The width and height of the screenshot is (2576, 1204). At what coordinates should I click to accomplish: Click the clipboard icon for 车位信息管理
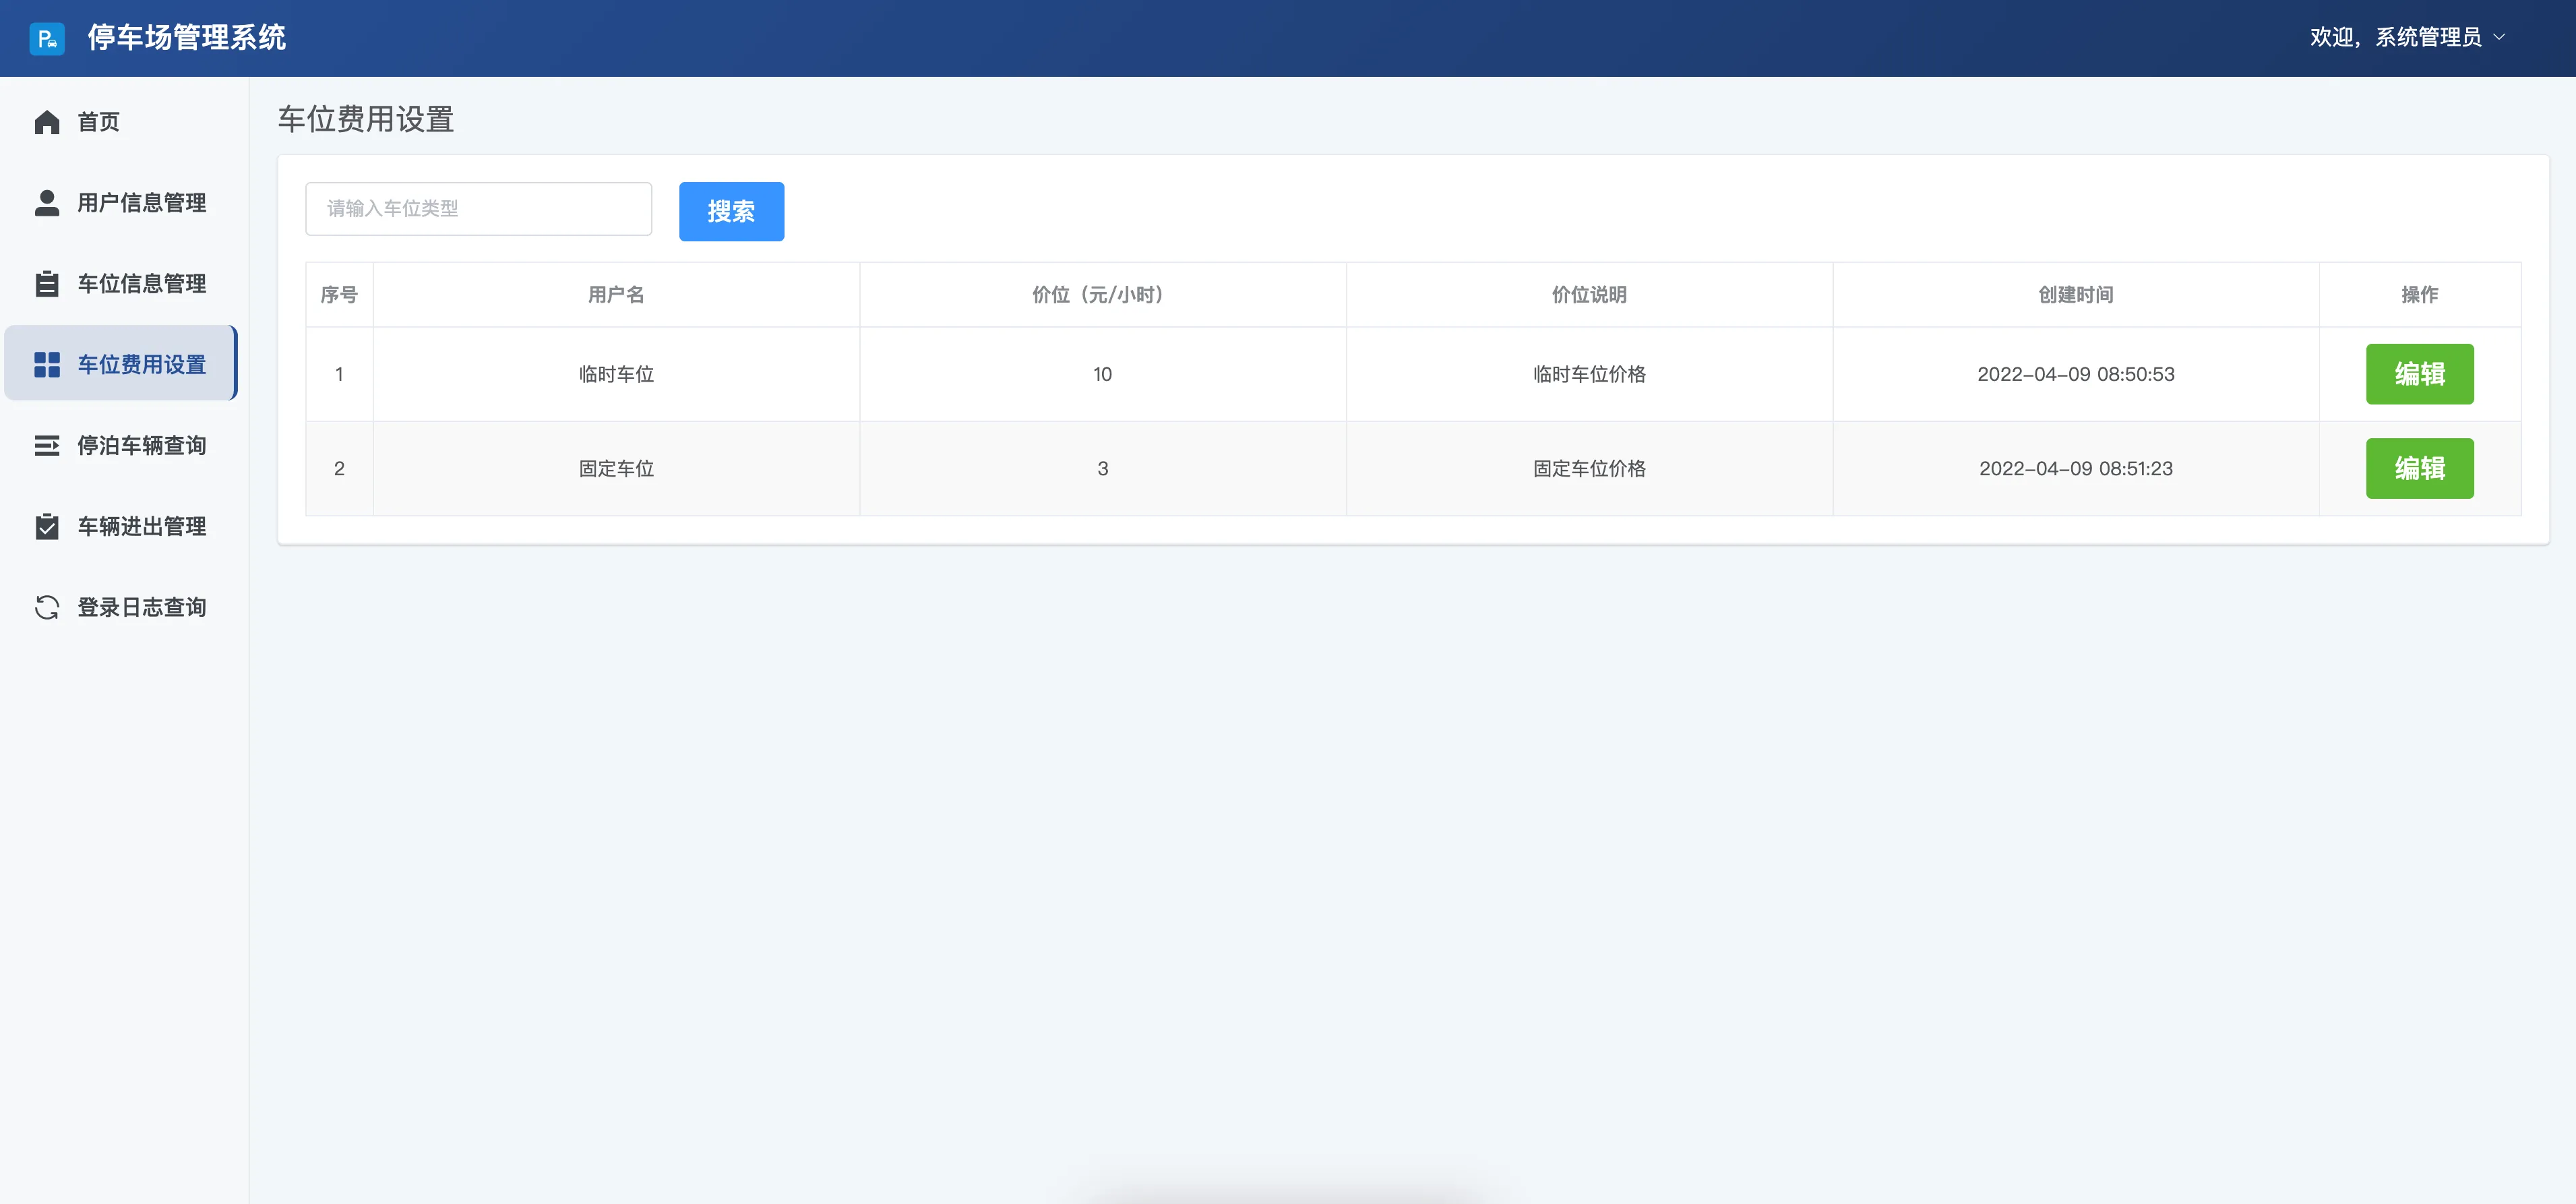pyautogui.click(x=46, y=284)
